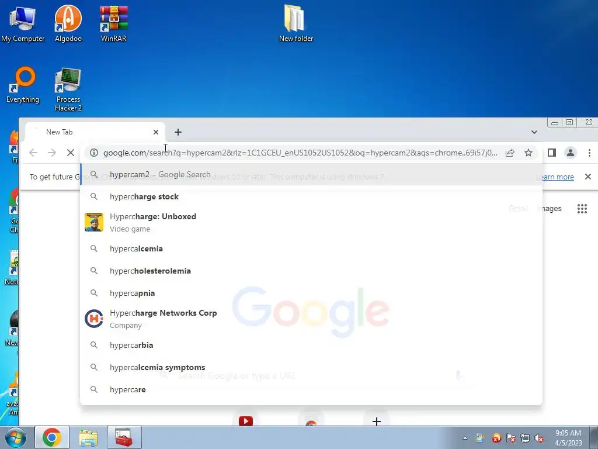Open Google apps grid
This screenshot has height=449, width=598.
[x=582, y=209]
